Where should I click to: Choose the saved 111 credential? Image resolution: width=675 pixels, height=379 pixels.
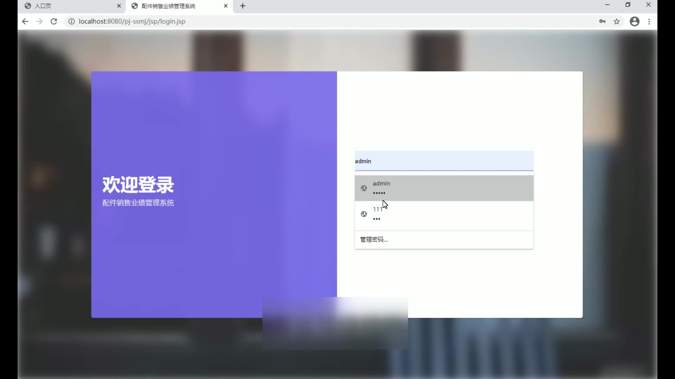(x=444, y=214)
